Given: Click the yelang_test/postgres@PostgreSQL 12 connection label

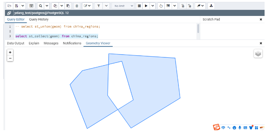Looking at the screenshot, I should 41,13.
